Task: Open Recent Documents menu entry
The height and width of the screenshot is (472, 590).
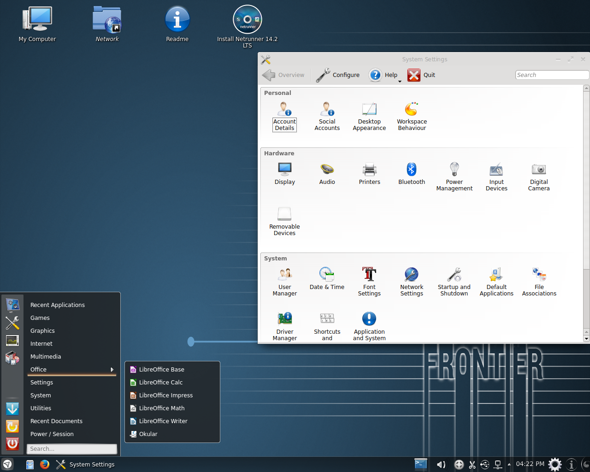Action: click(71, 421)
